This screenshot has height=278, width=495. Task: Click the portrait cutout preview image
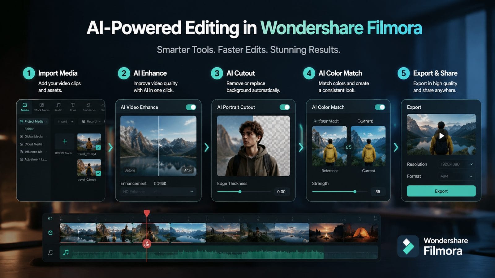[x=253, y=146]
